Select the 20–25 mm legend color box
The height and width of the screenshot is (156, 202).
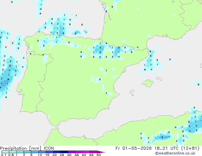(x=57, y=152)
